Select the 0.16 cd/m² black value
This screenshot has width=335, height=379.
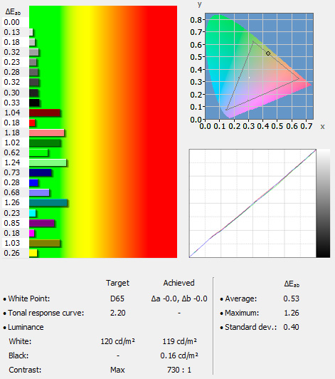[x=179, y=355]
